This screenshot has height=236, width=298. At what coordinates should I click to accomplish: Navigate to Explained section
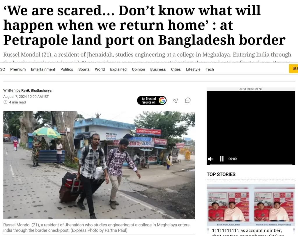click(x=118, y=69)
